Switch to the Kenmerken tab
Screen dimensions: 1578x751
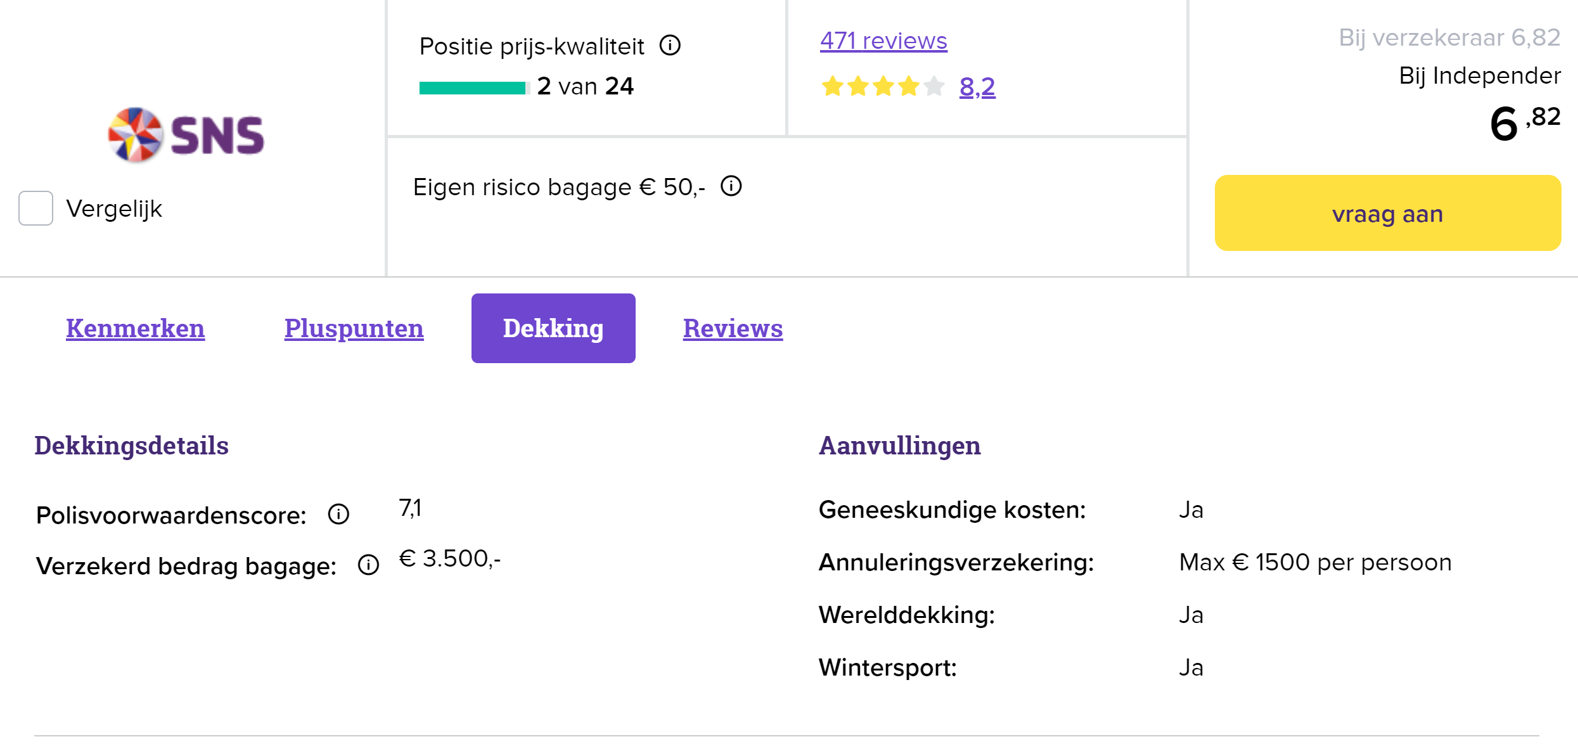point(135,328)
